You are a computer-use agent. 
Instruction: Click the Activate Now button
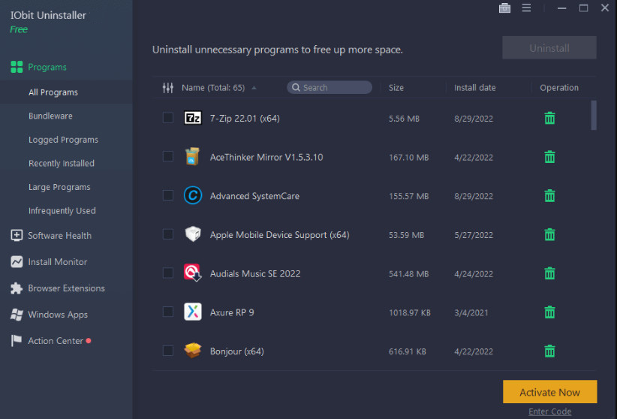coord(549,392)
